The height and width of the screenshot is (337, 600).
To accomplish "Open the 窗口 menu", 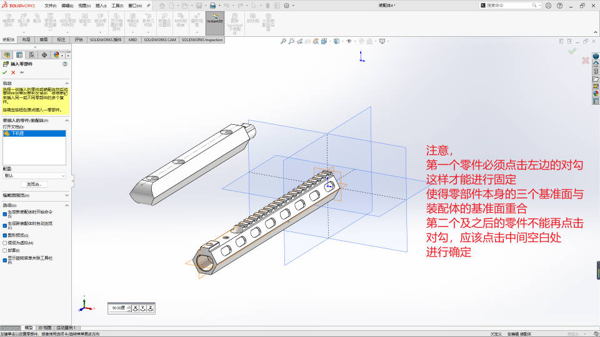I will pyautogui.click(x=135, y=6).
